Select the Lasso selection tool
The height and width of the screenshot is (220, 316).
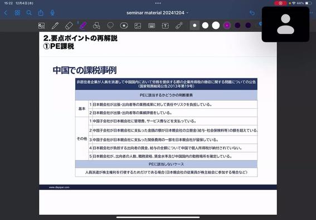coord(110,26)
